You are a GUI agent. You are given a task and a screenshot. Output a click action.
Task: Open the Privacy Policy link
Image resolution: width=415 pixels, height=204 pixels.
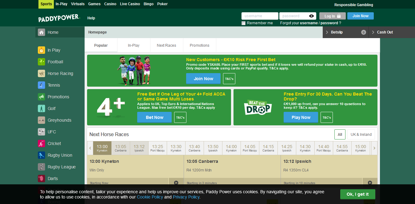(x=186, y=197)
